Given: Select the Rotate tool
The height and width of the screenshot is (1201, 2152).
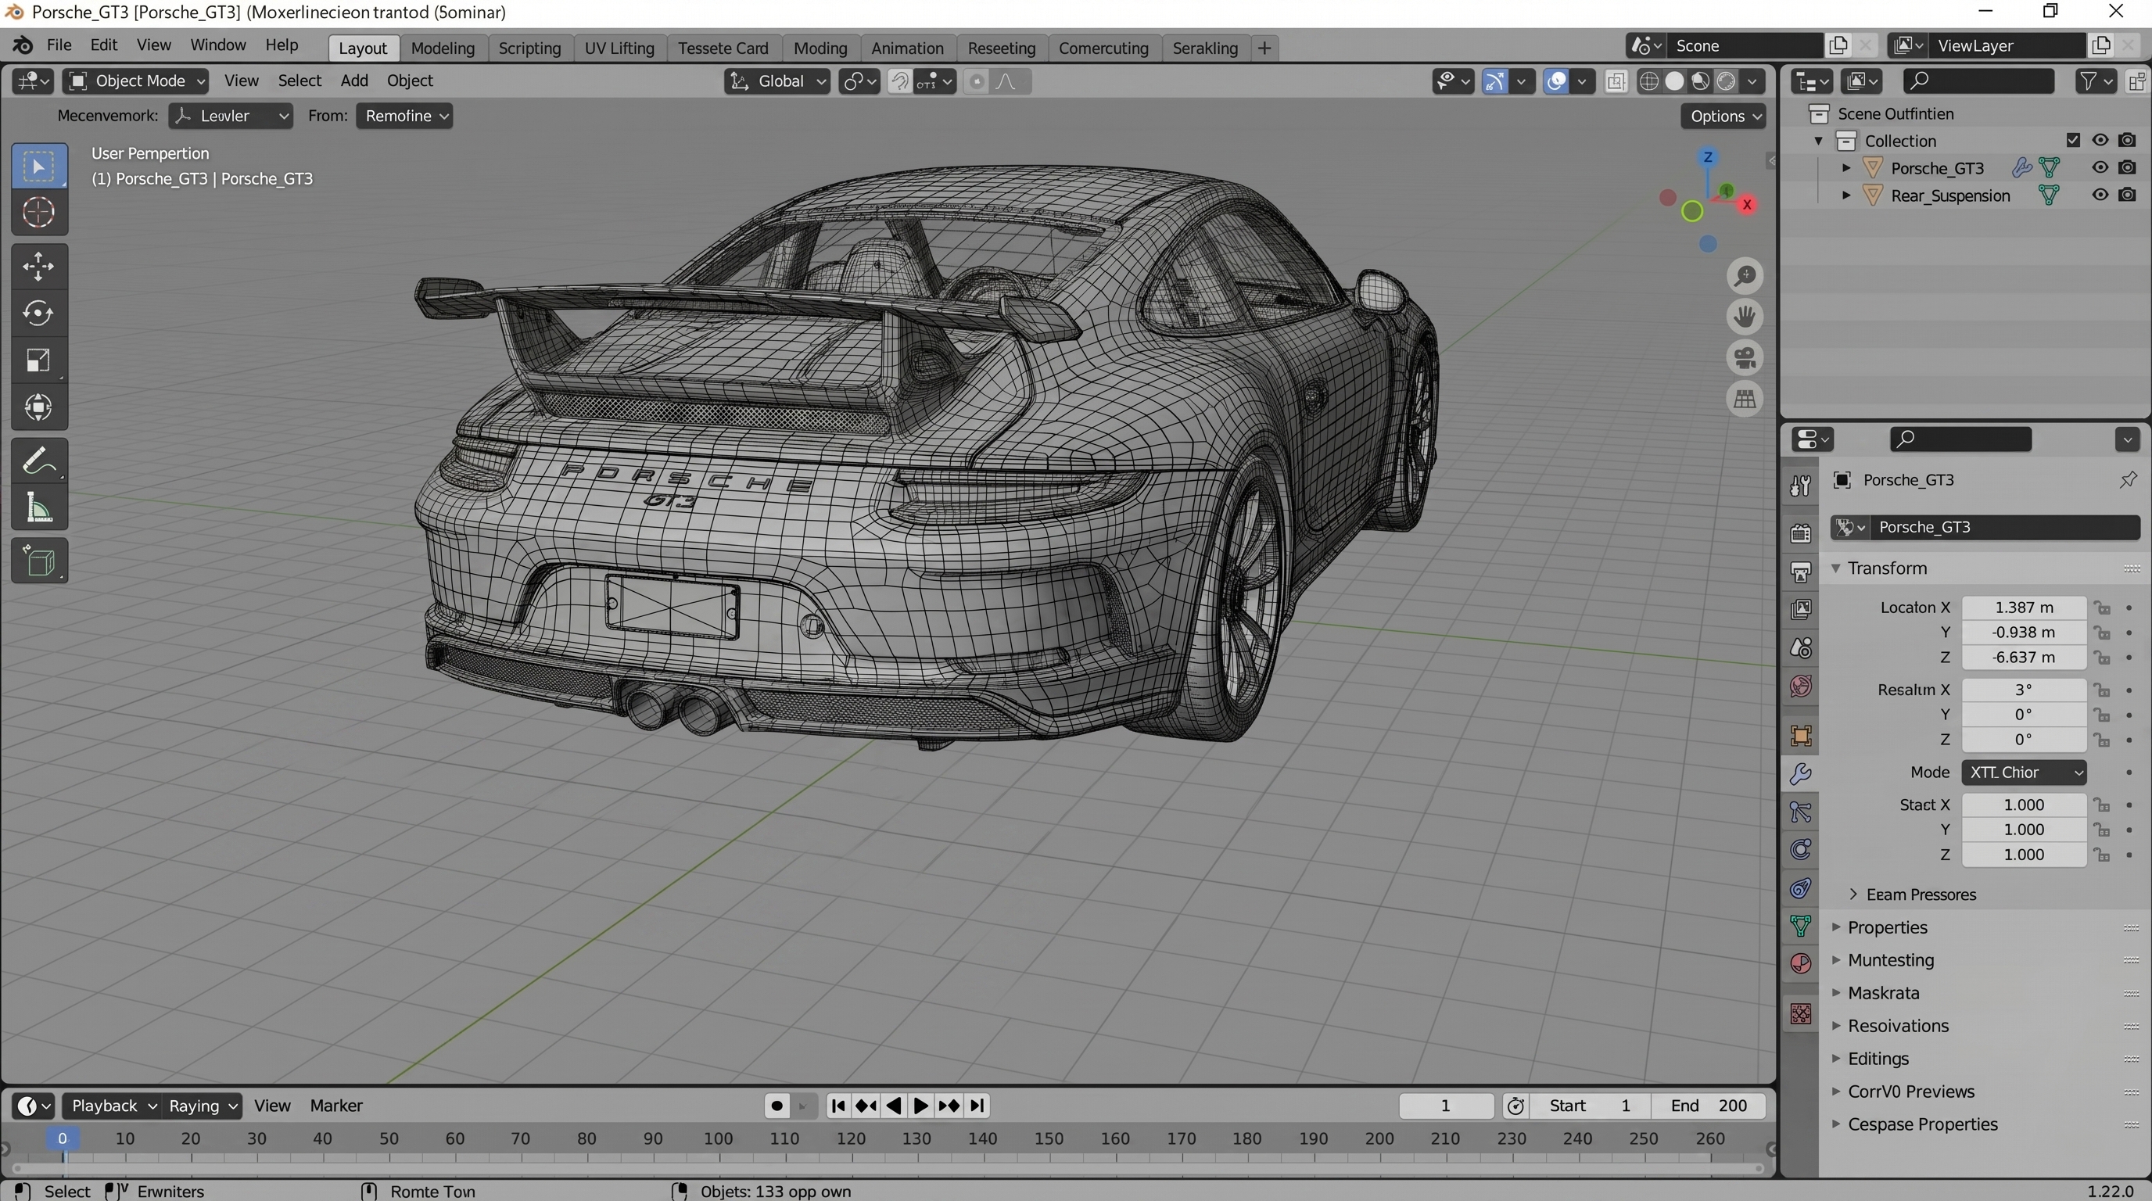Looking at the screenshot, I should tap(38, 314).
